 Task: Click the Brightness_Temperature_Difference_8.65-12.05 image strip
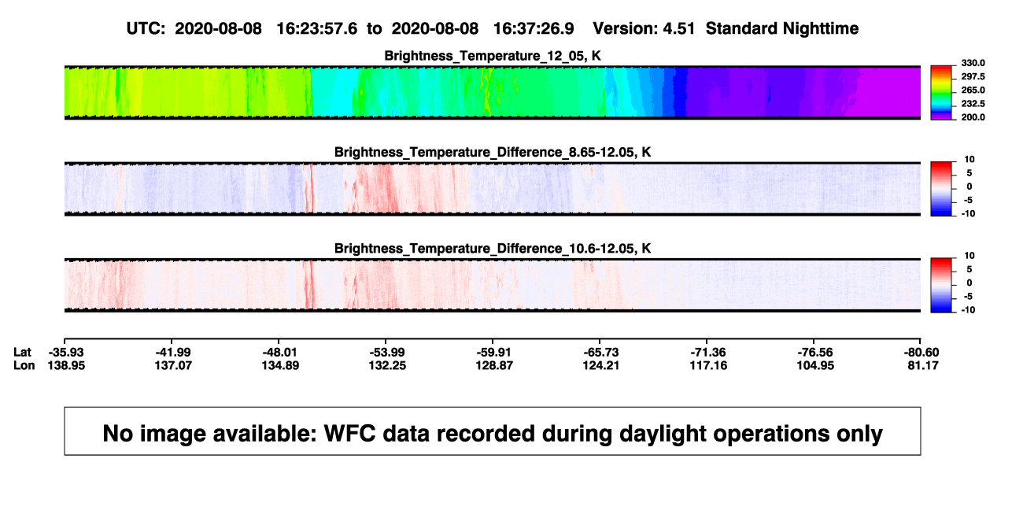coord(493,189)
